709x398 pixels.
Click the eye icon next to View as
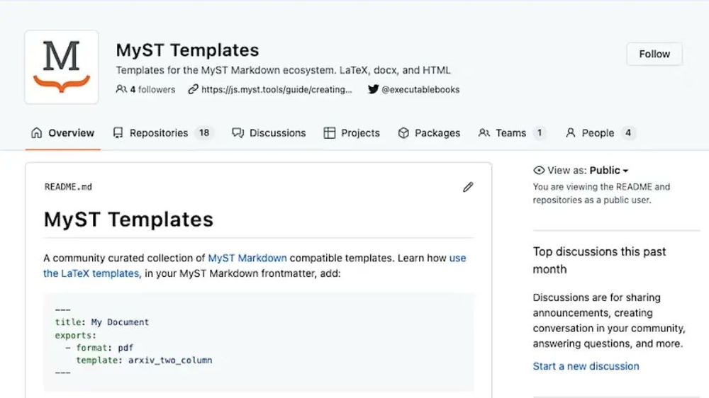point(539,170)
